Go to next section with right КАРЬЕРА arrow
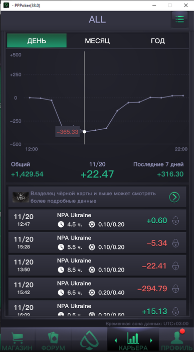Viewport: 195px width, 352px height. coord(151,340)
